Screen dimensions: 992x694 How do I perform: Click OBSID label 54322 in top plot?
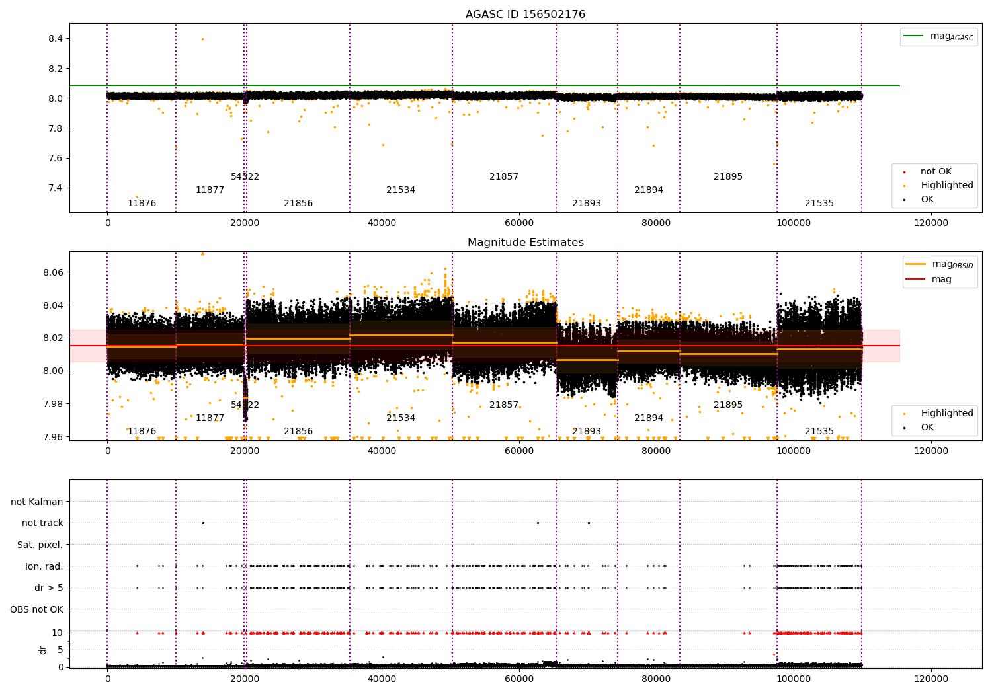(x=245, y=177)
